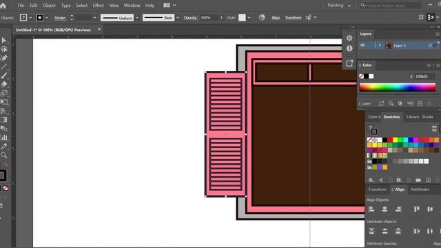Click Layer 1 target circle
441x248 pixels.
430,45
